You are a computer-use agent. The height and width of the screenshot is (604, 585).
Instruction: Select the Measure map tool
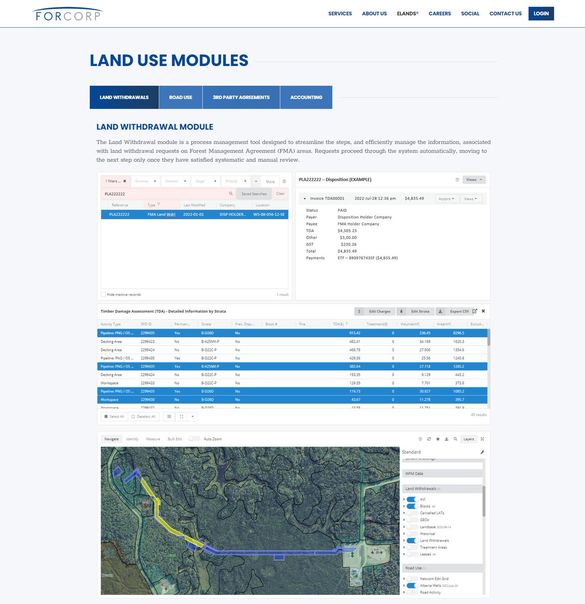153,439
